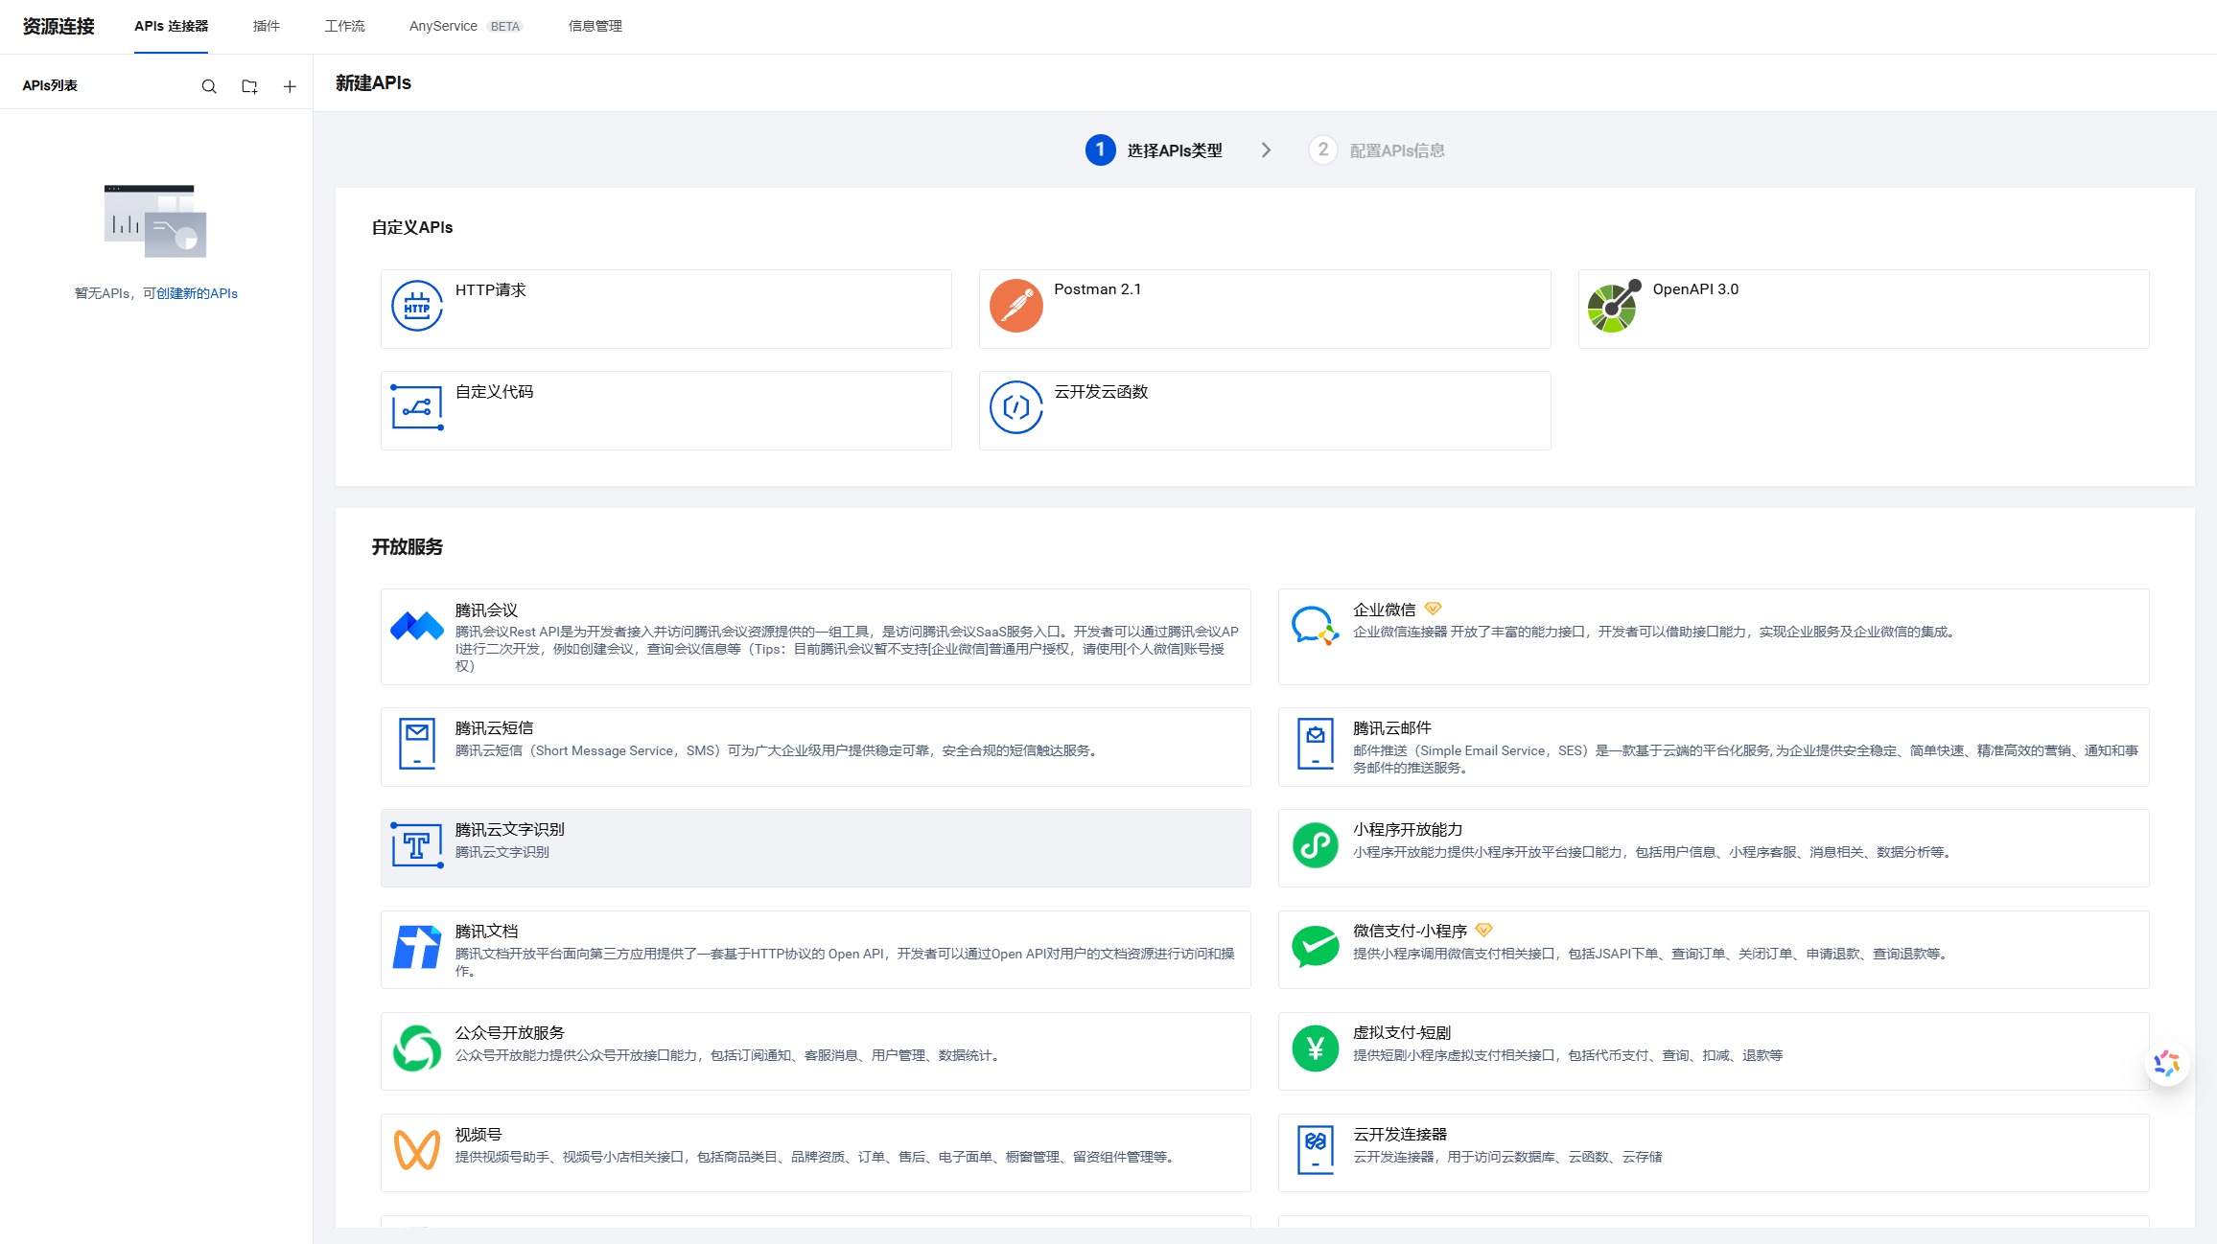
Task: Click the search icon in APIs列表
Action: point(209,86)
